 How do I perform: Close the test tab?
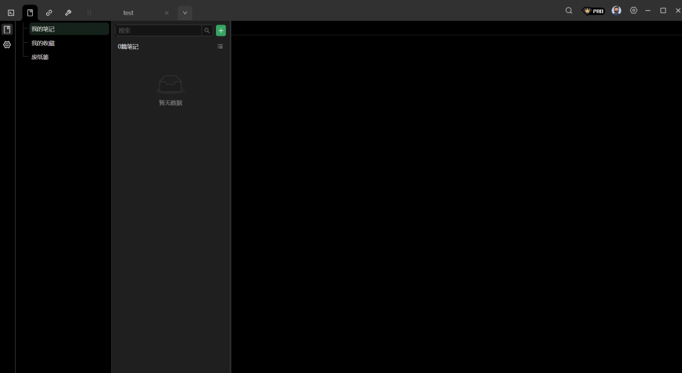click(x=167, y=13)
